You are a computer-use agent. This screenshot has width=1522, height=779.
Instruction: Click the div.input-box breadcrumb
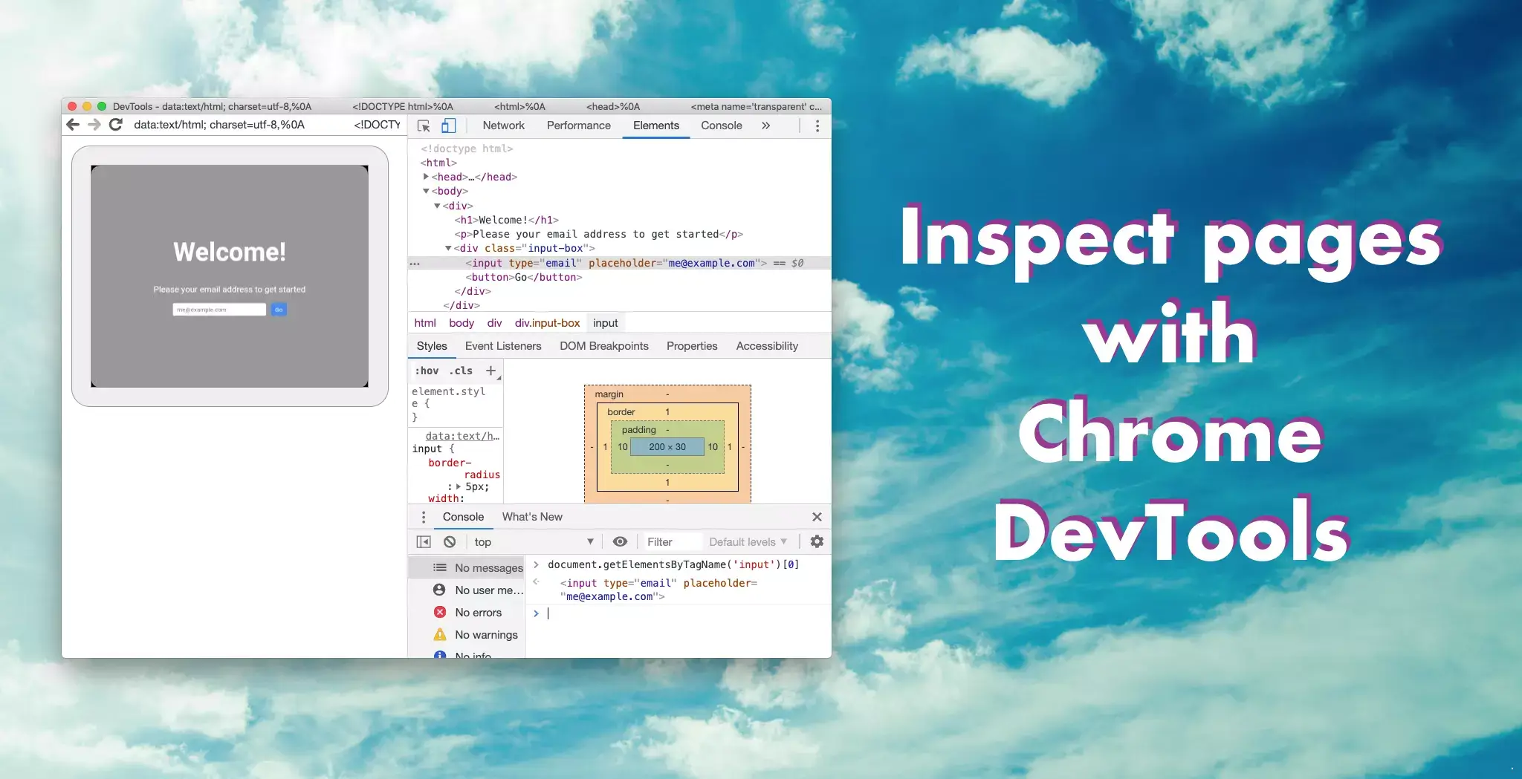pyautogui.click(x=547, y=323)
